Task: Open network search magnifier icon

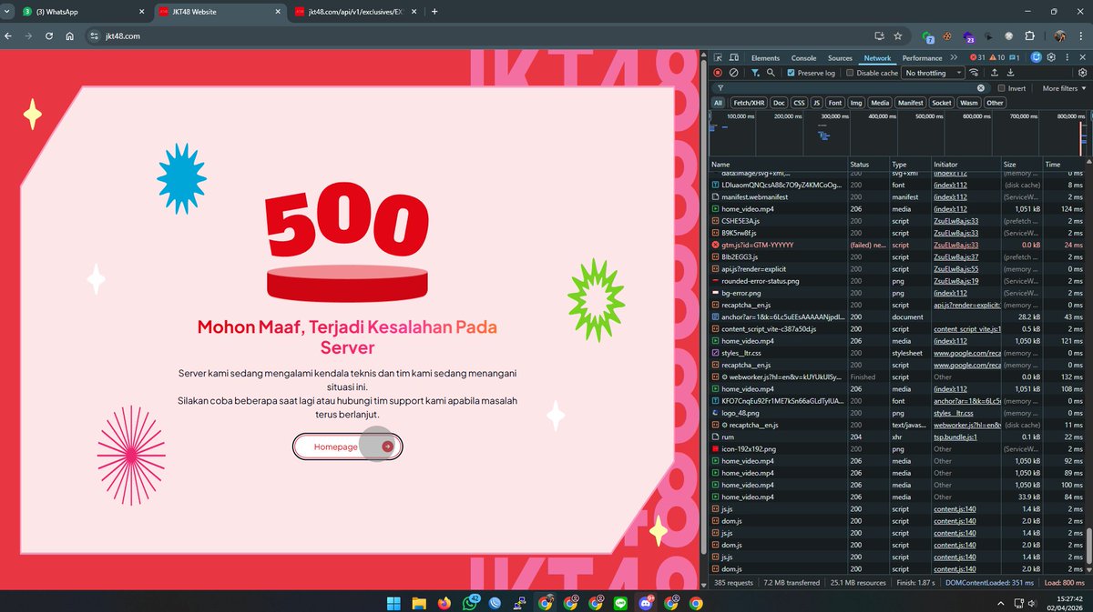Action: tap(771, 73)
